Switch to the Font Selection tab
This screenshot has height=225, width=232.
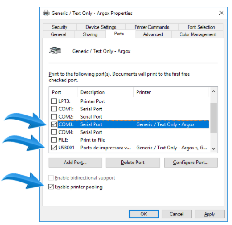pyautogui.click(x=201, y=27)
